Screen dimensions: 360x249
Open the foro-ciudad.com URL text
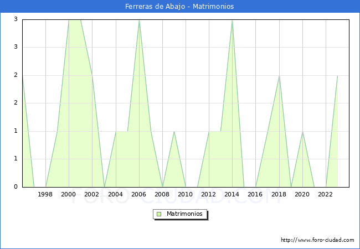(x=317, y=240)
